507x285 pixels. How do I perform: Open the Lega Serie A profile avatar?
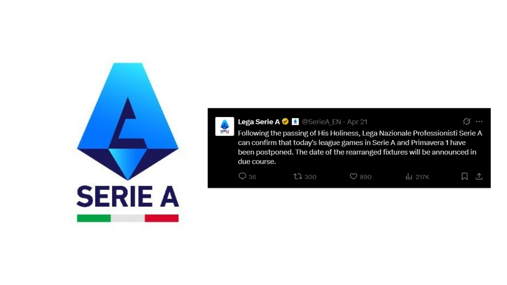(225, 126)
